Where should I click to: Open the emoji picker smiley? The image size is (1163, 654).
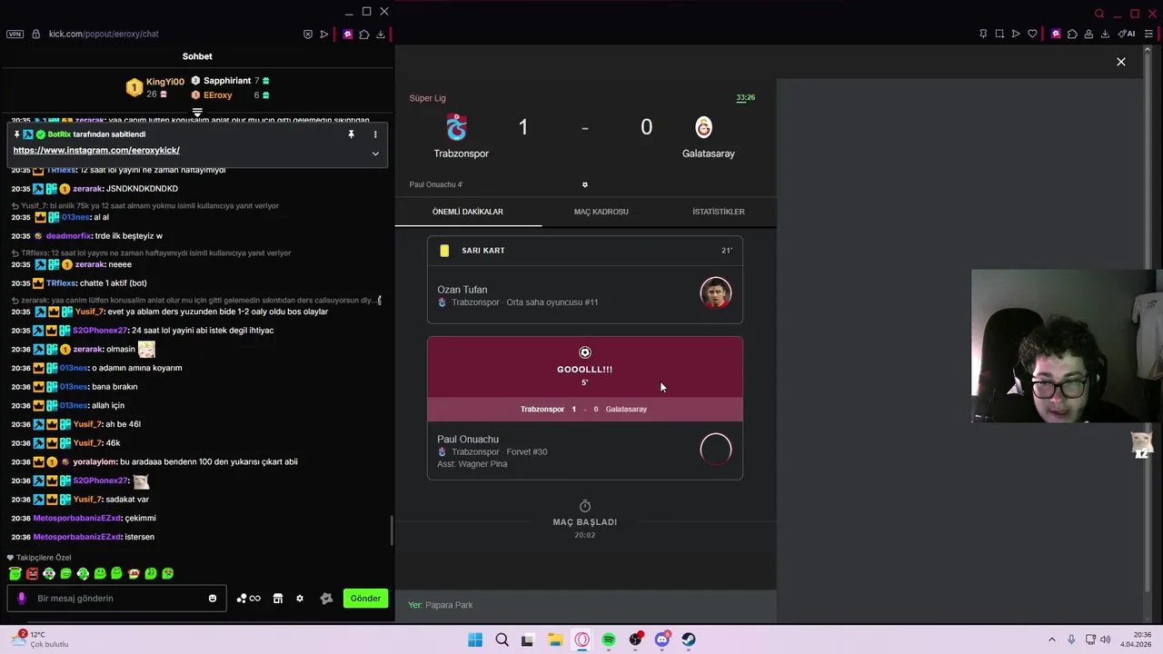coord(213,599)
